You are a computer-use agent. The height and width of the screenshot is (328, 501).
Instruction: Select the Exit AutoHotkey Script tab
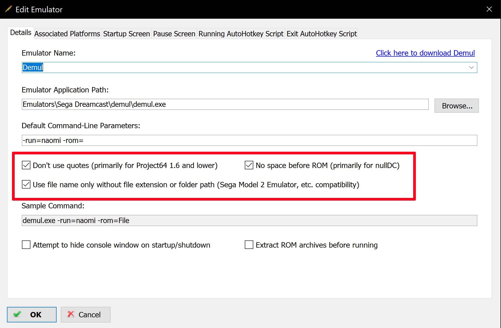pos(322,34)
